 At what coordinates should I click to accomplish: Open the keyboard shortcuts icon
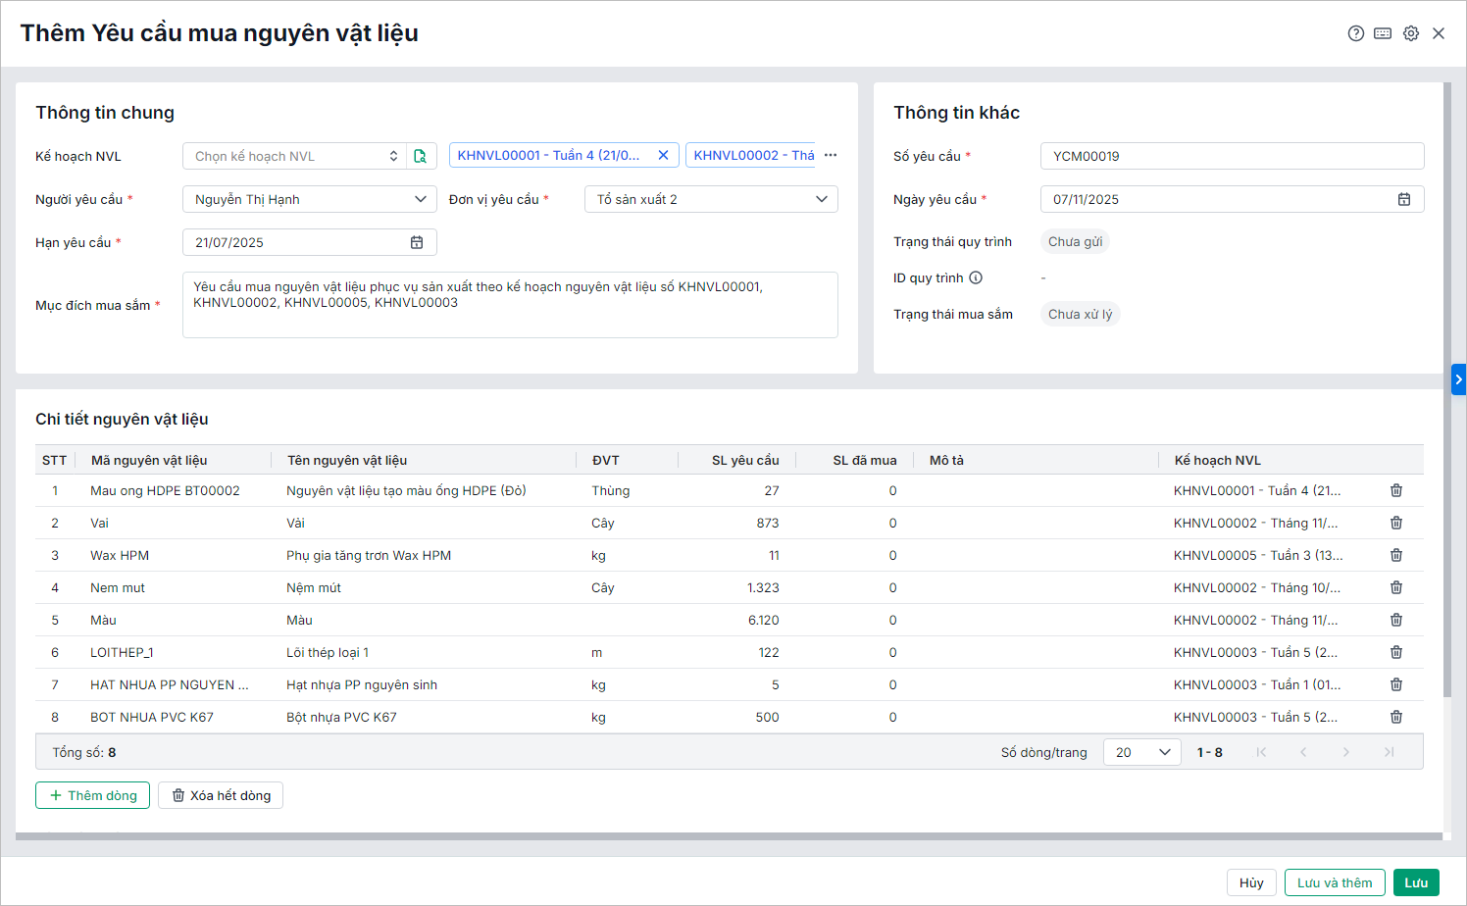click(x=1383, y=33)
